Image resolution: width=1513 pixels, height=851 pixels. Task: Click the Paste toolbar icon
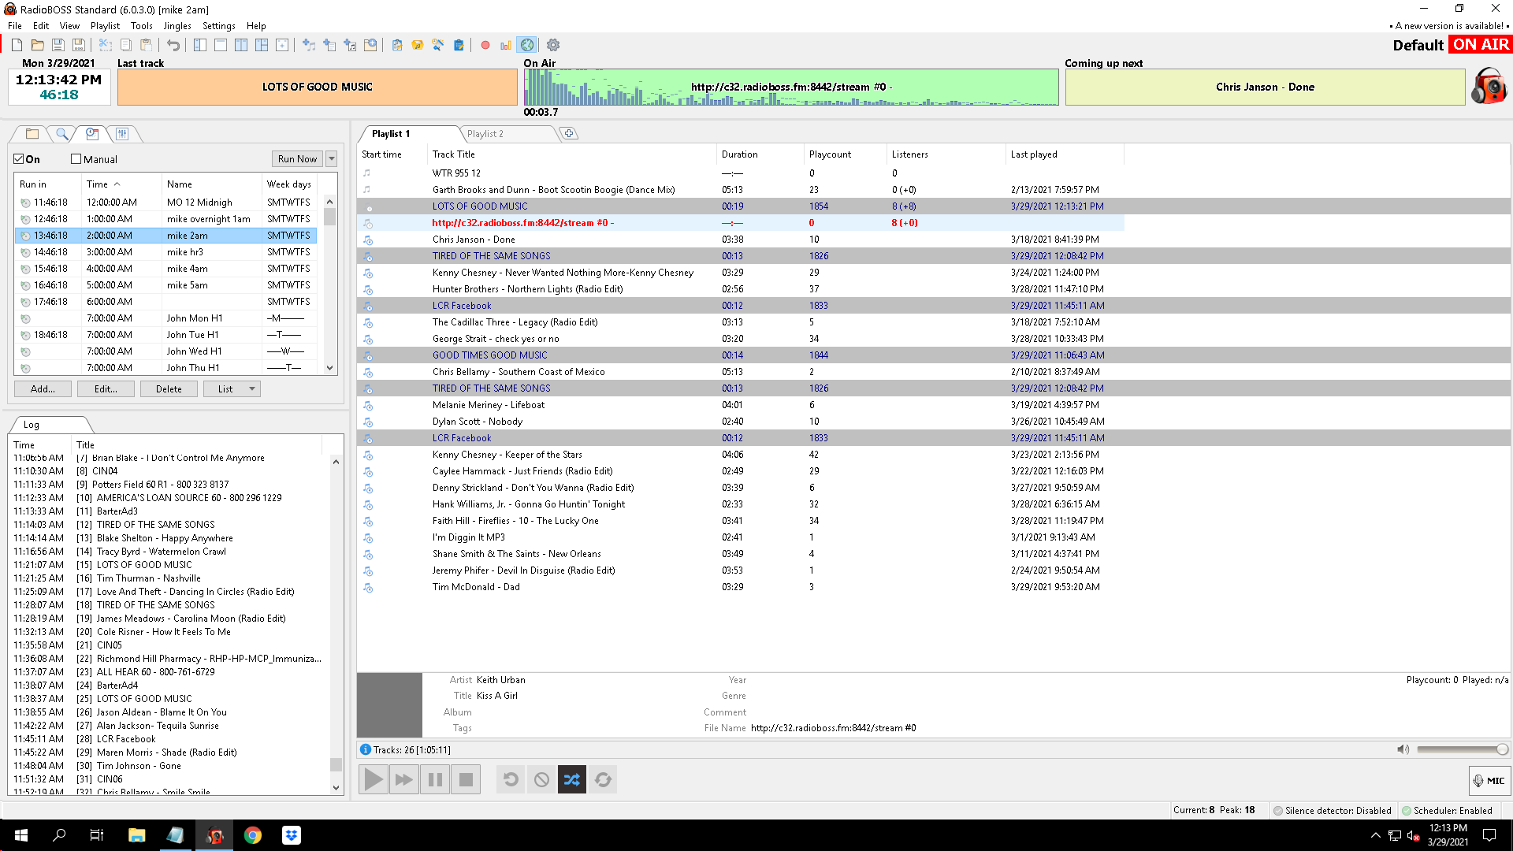pyautogui.click(x=146, y=45)
